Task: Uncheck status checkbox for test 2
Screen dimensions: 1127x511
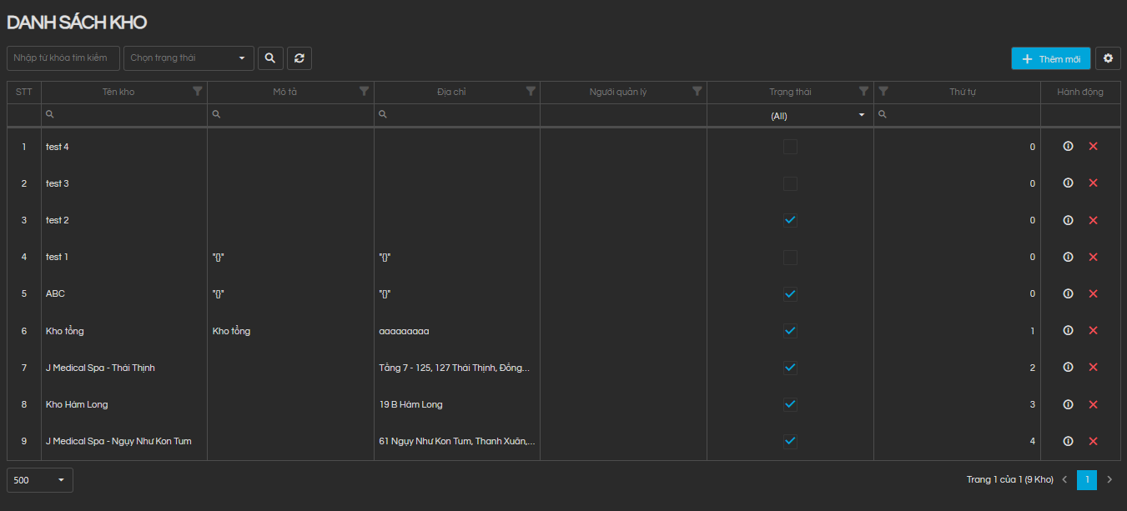Action: coord(790,220)
